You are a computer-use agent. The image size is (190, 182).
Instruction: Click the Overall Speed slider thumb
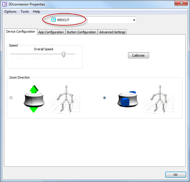pos(63,54)
